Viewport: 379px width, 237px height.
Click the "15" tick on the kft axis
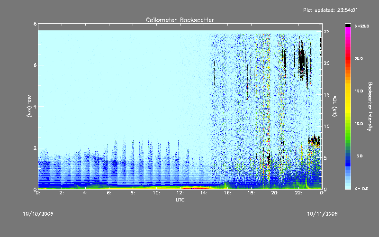[326, 95]
